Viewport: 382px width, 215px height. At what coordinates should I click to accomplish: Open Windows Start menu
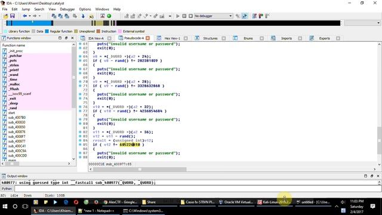click(x=5, y=207)
